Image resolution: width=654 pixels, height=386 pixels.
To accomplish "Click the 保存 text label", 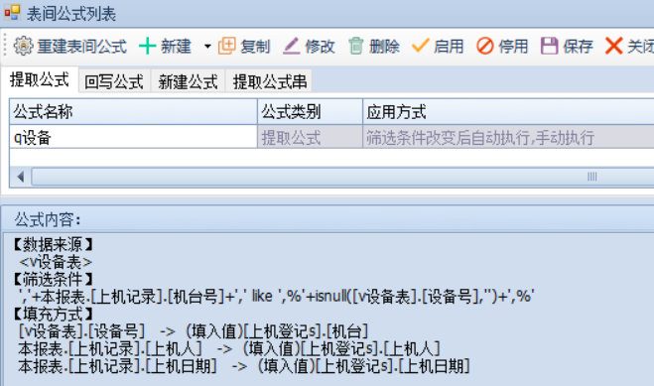I will [x=579, y=47].
